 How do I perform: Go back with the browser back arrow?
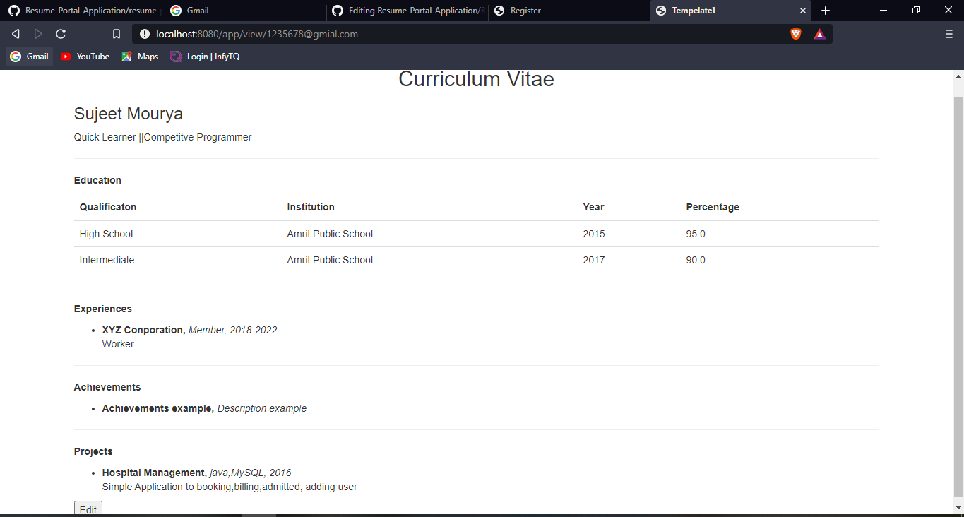click(x=16, y=34)
